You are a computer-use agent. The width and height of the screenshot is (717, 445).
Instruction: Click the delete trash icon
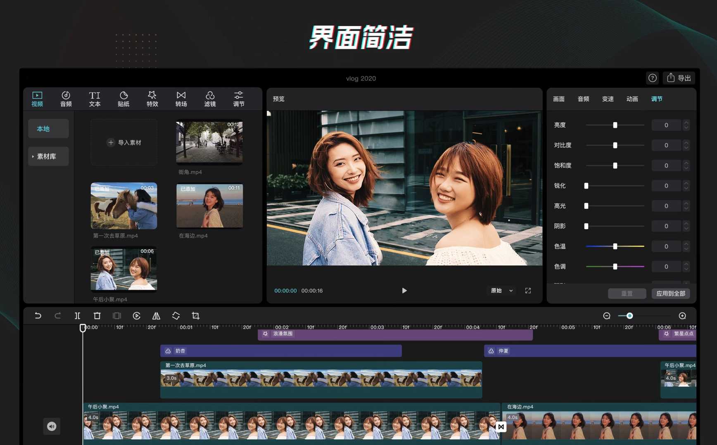[97, 316]
